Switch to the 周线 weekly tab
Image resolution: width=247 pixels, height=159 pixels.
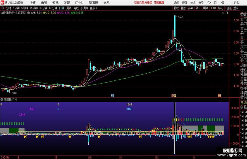[69, 8]
